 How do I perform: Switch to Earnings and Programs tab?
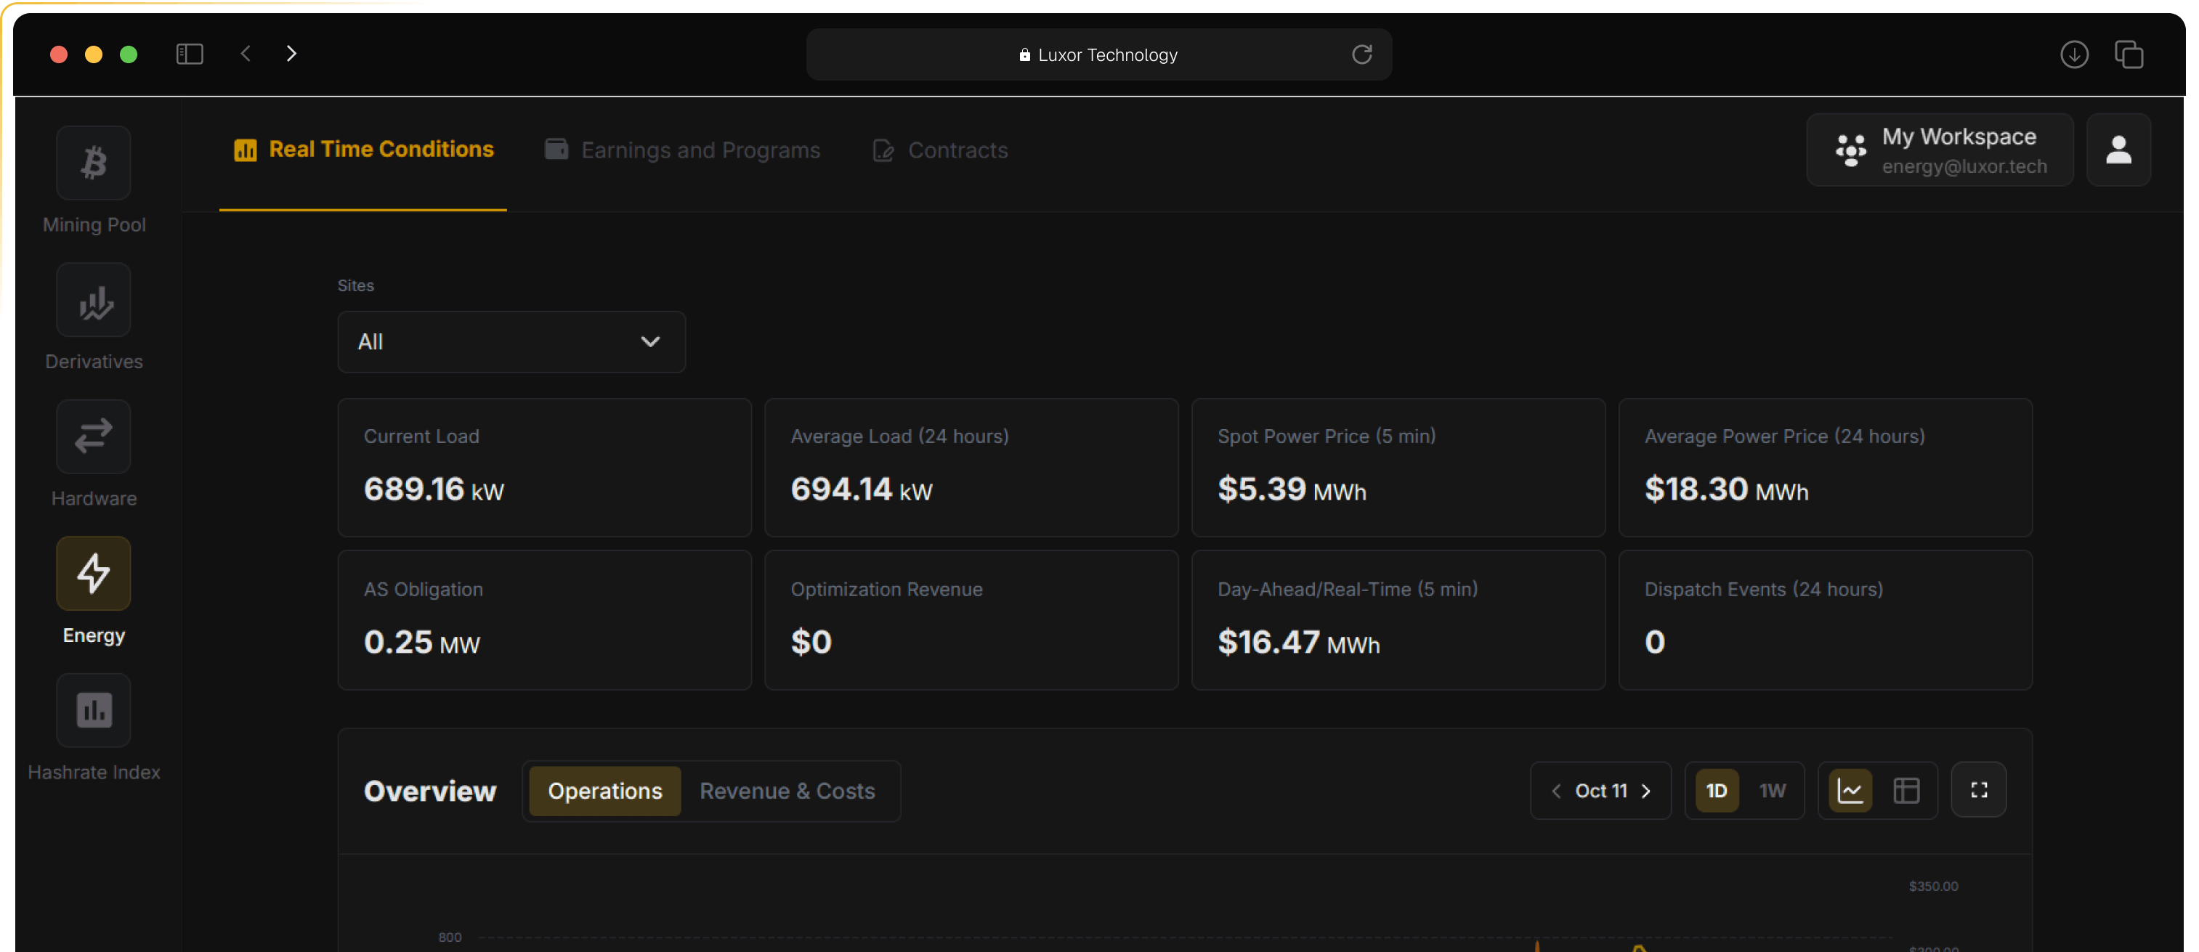[683, 150]
